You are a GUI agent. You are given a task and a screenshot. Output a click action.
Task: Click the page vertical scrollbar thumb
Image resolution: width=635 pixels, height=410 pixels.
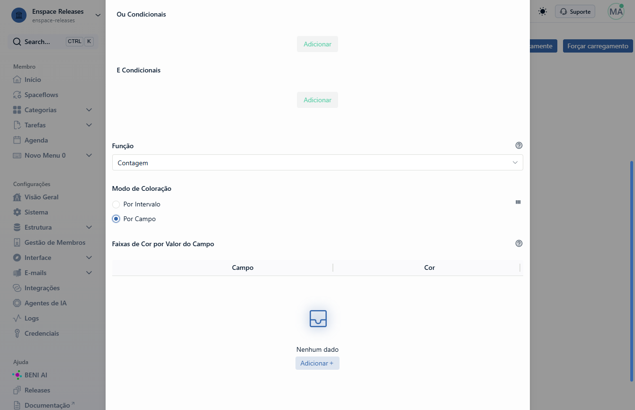[632, 271]
